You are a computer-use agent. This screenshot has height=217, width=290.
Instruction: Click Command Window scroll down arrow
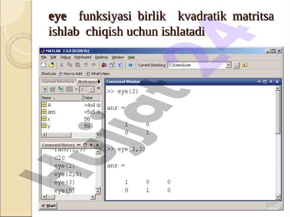point(278,197)
